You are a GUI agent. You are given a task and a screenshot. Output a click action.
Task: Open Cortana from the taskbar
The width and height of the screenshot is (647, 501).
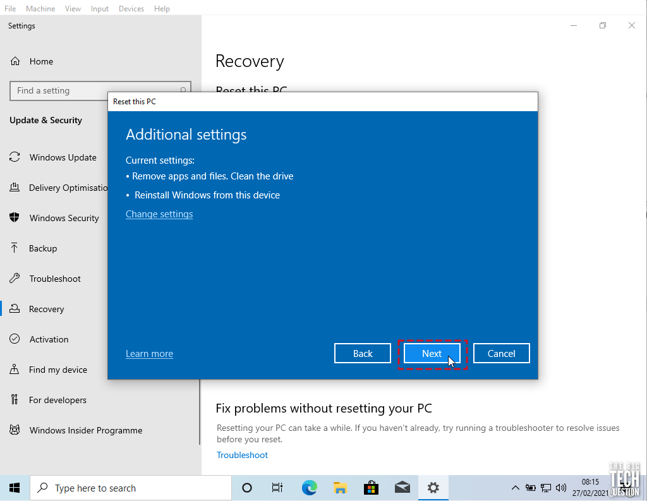click(x=247, y=488)
